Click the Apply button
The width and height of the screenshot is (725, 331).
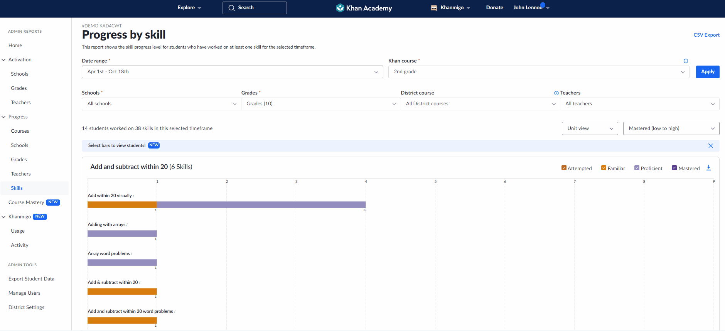pyautogui.click(x=708, y=72)
